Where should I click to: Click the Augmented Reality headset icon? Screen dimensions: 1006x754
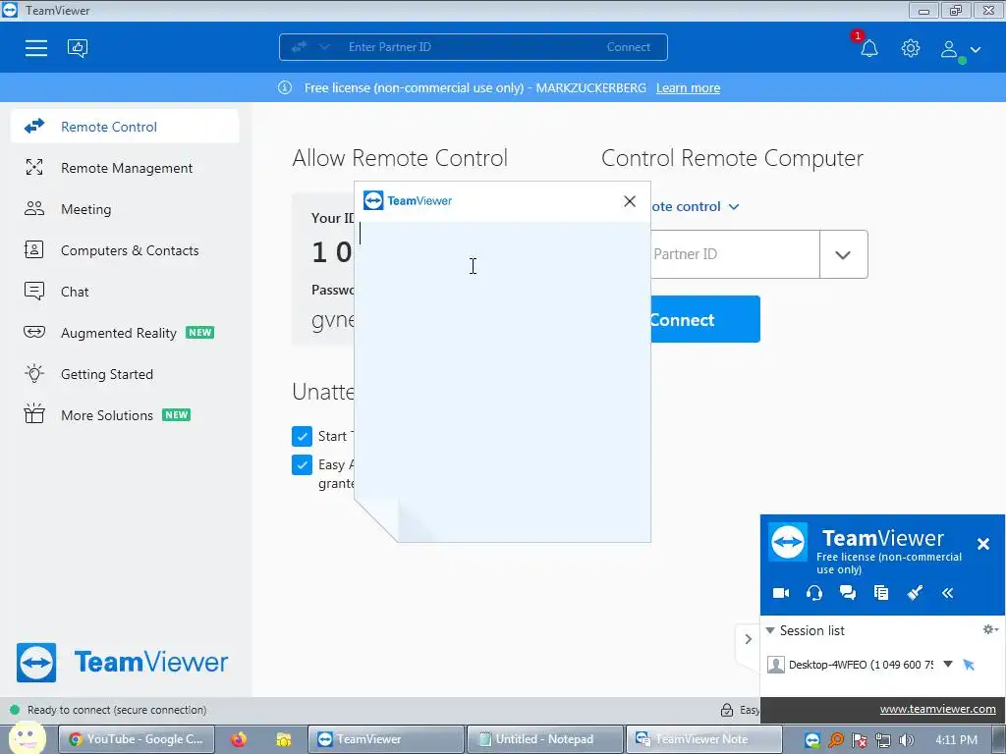(34, 332)
